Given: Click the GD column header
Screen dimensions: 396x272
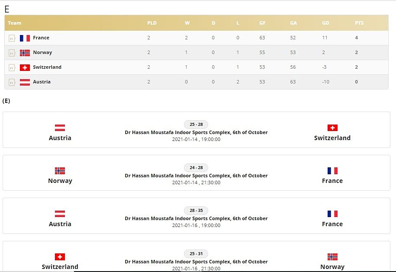Looking at the screenshot, I should (x=325, y=23).
